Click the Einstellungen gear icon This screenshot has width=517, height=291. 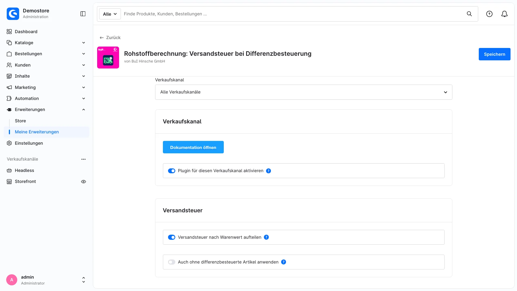(9, 143)
